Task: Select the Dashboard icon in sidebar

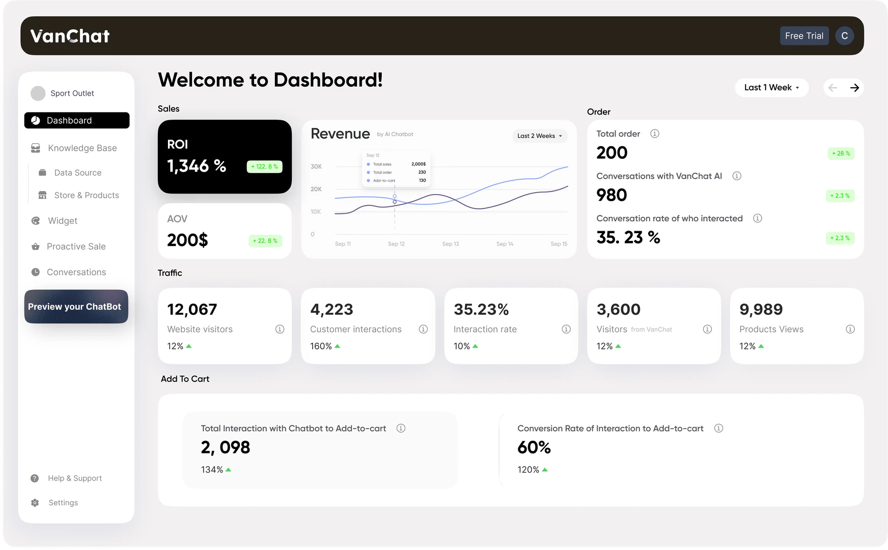Action: pyautogui.click(x=35, y=120)
